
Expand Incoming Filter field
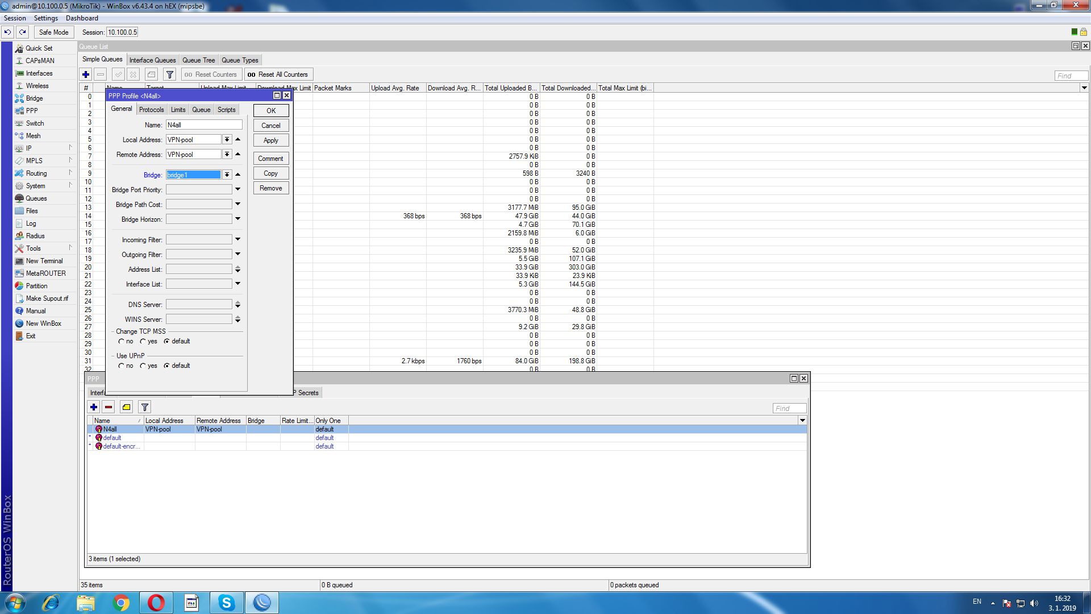(x=238, y=240)
